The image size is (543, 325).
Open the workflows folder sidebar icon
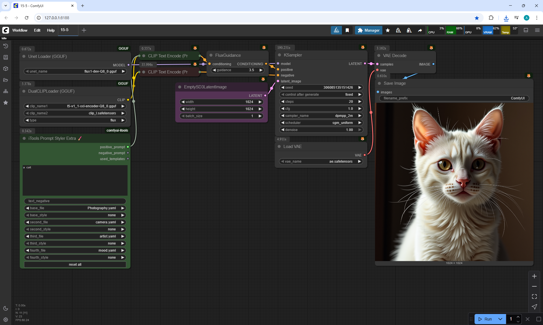pyautogui.click(x=6, y=80)
